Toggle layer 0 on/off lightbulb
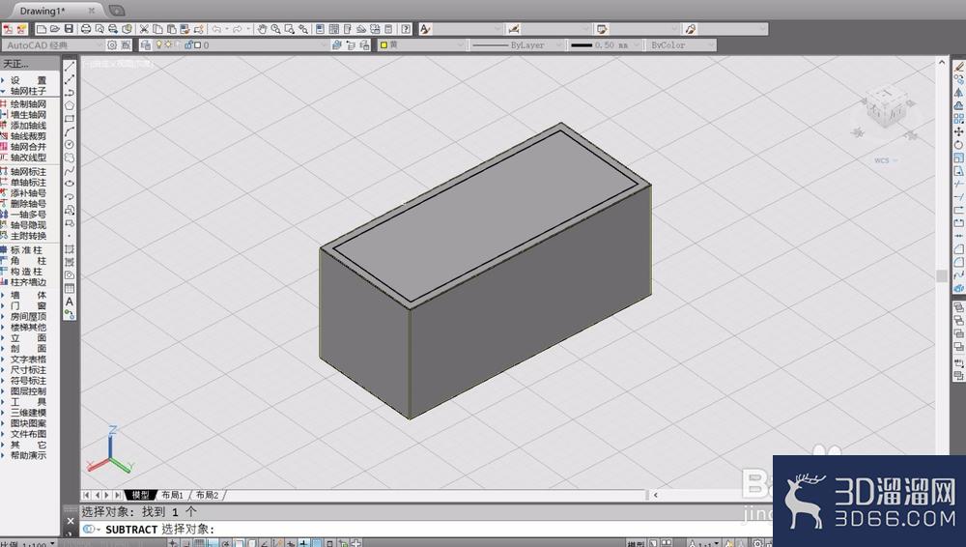Image resolution: width=966 pixels, height=547 pixels. click(159, 45)
